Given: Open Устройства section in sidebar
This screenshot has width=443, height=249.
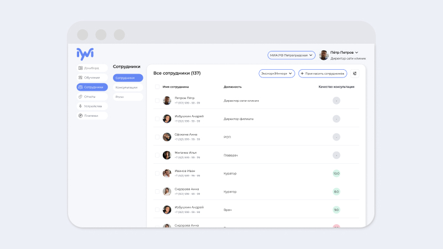Looking at the screenshot, I should (92, 106).
